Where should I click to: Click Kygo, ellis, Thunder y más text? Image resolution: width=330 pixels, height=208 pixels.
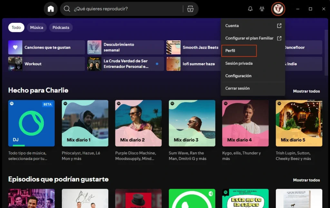pyautogui.click(x=241, y=156)
